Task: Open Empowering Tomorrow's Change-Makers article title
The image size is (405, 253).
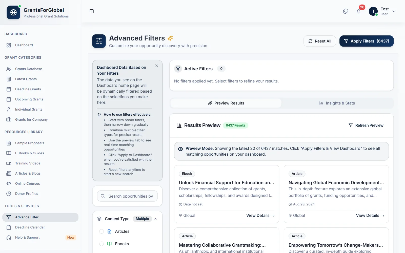Action: pos(336,245)
